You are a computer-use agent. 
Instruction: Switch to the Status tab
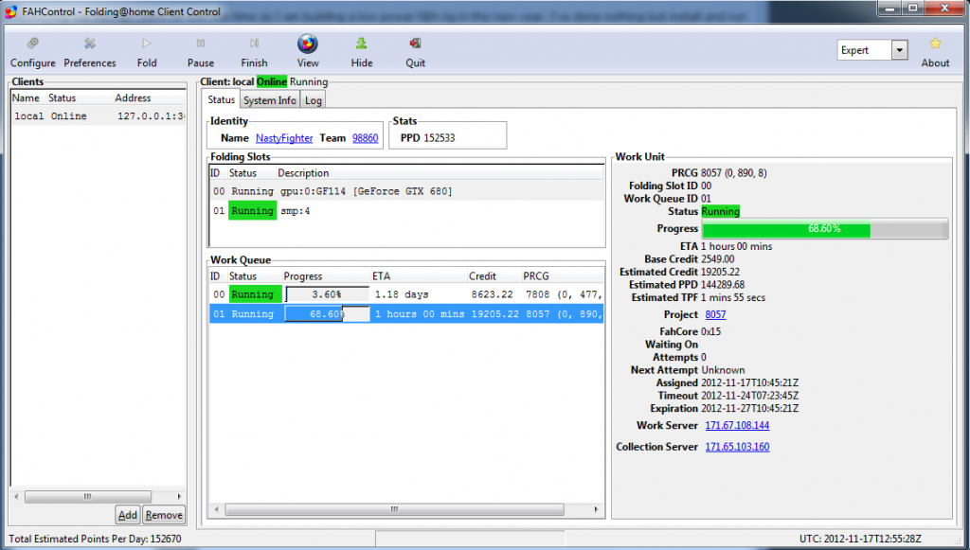[221, 99]
